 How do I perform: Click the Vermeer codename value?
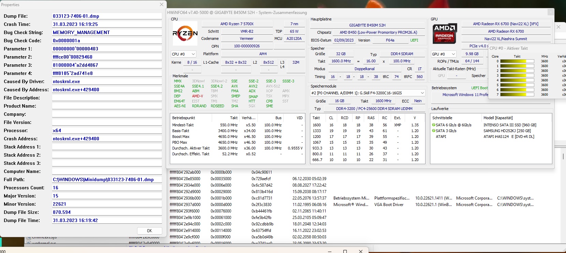pyautogui.click(x=247, y=38)
